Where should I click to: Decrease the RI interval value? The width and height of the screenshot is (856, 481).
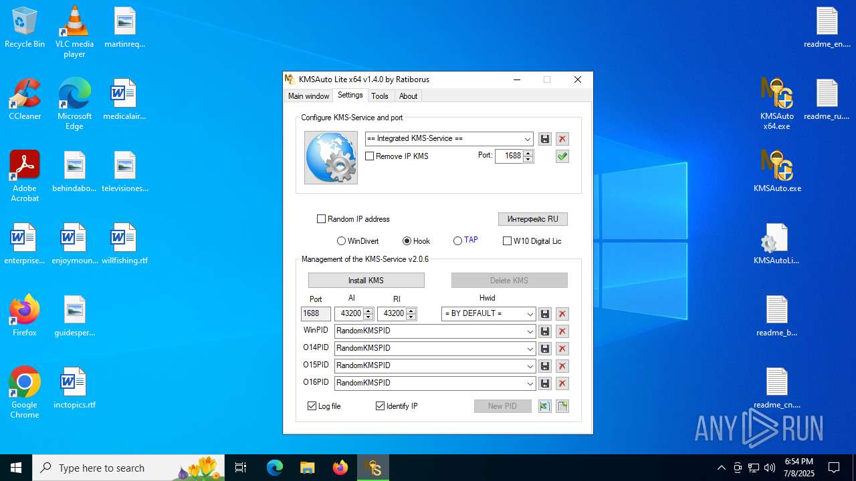(411, 317)
